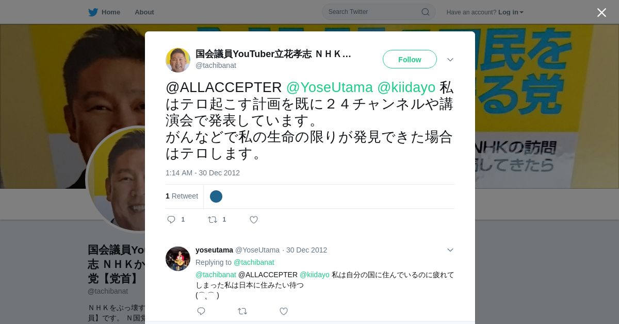
Task: Open the Log in dropdown
Action: [511, 12]
